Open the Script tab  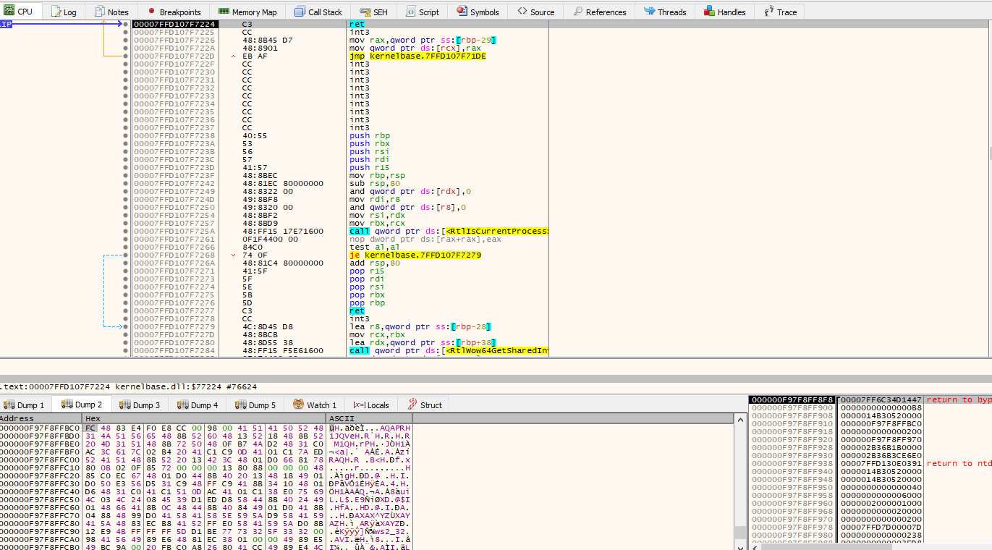[x=423, y=12]
